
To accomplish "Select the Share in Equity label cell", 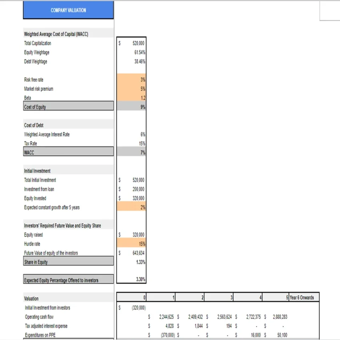I will 68,261.
